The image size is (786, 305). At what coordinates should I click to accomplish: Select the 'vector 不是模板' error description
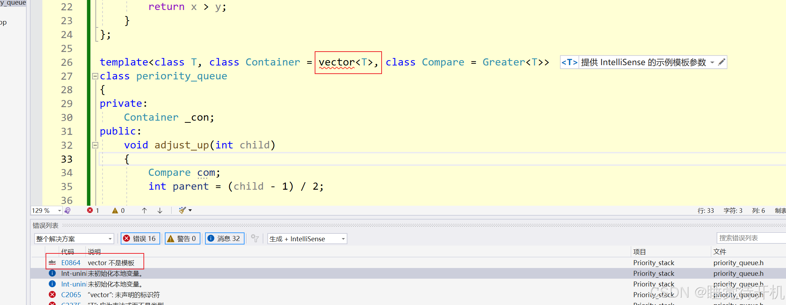click(x=111, y=263)
